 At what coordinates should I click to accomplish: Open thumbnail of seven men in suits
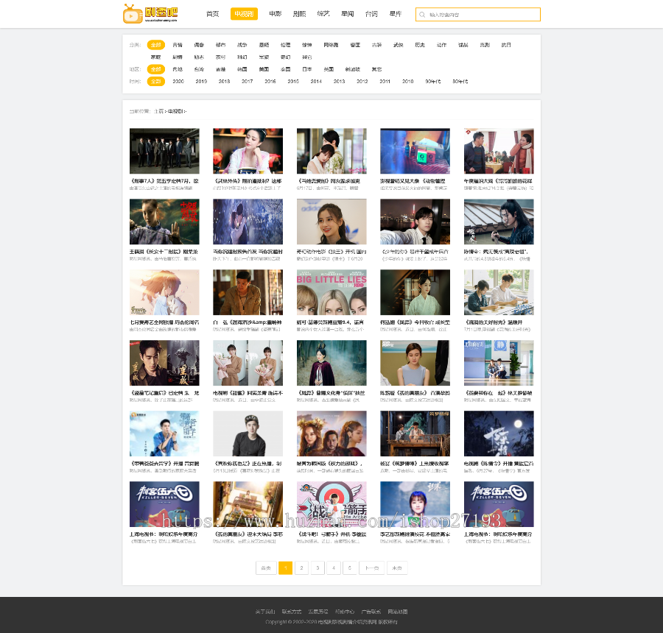(x=164, y=151)
